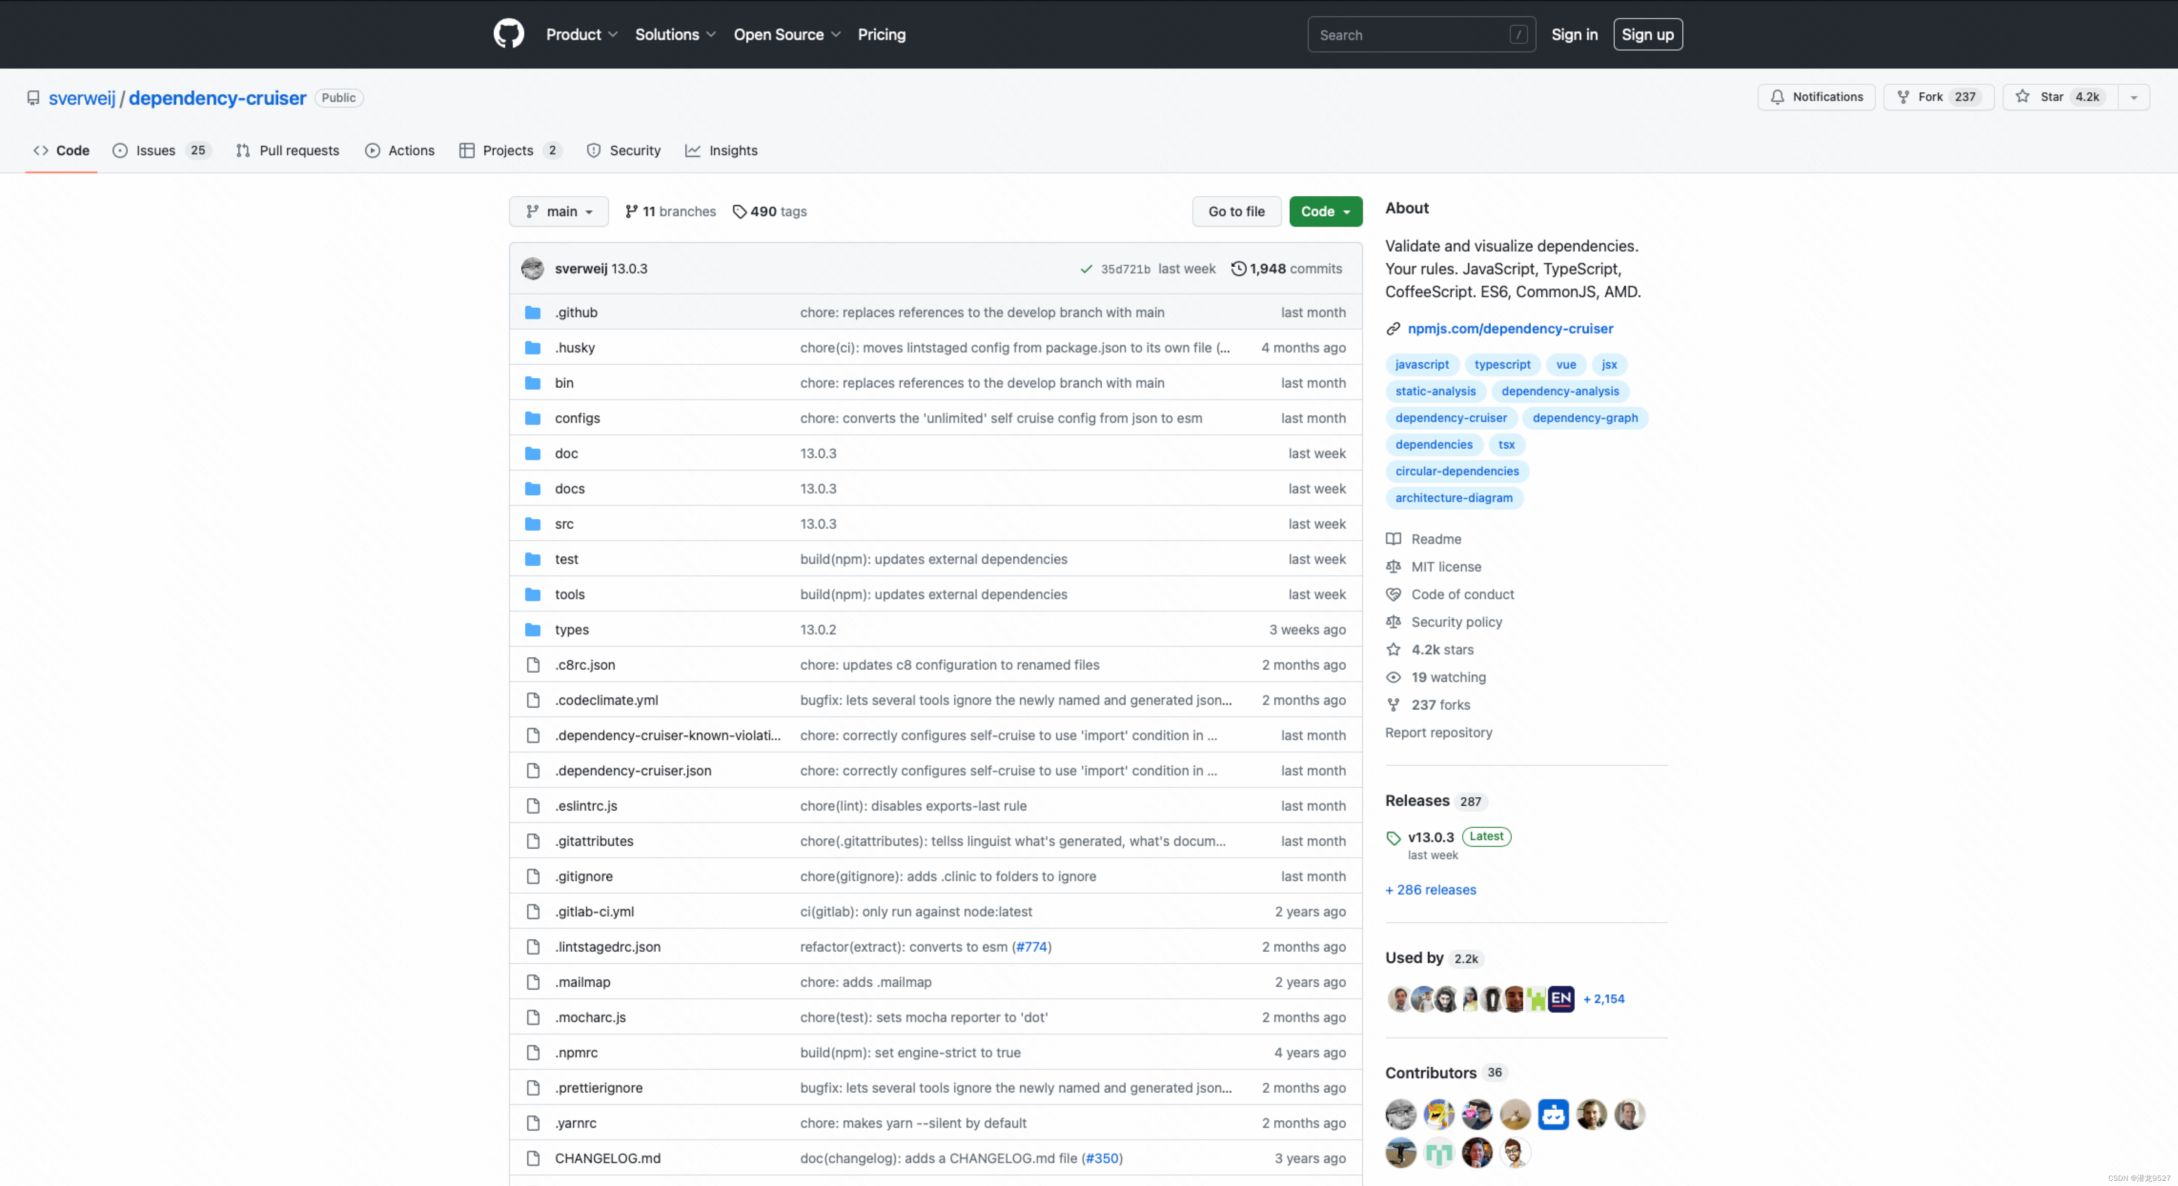Image resolution: width=2178 pixels, height=1186 pixels.
Task: Click the dependency-analysis topic tag
Action: click(1560, 390)
